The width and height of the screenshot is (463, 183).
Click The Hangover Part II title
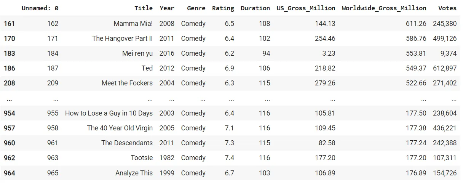coord(122,39)
